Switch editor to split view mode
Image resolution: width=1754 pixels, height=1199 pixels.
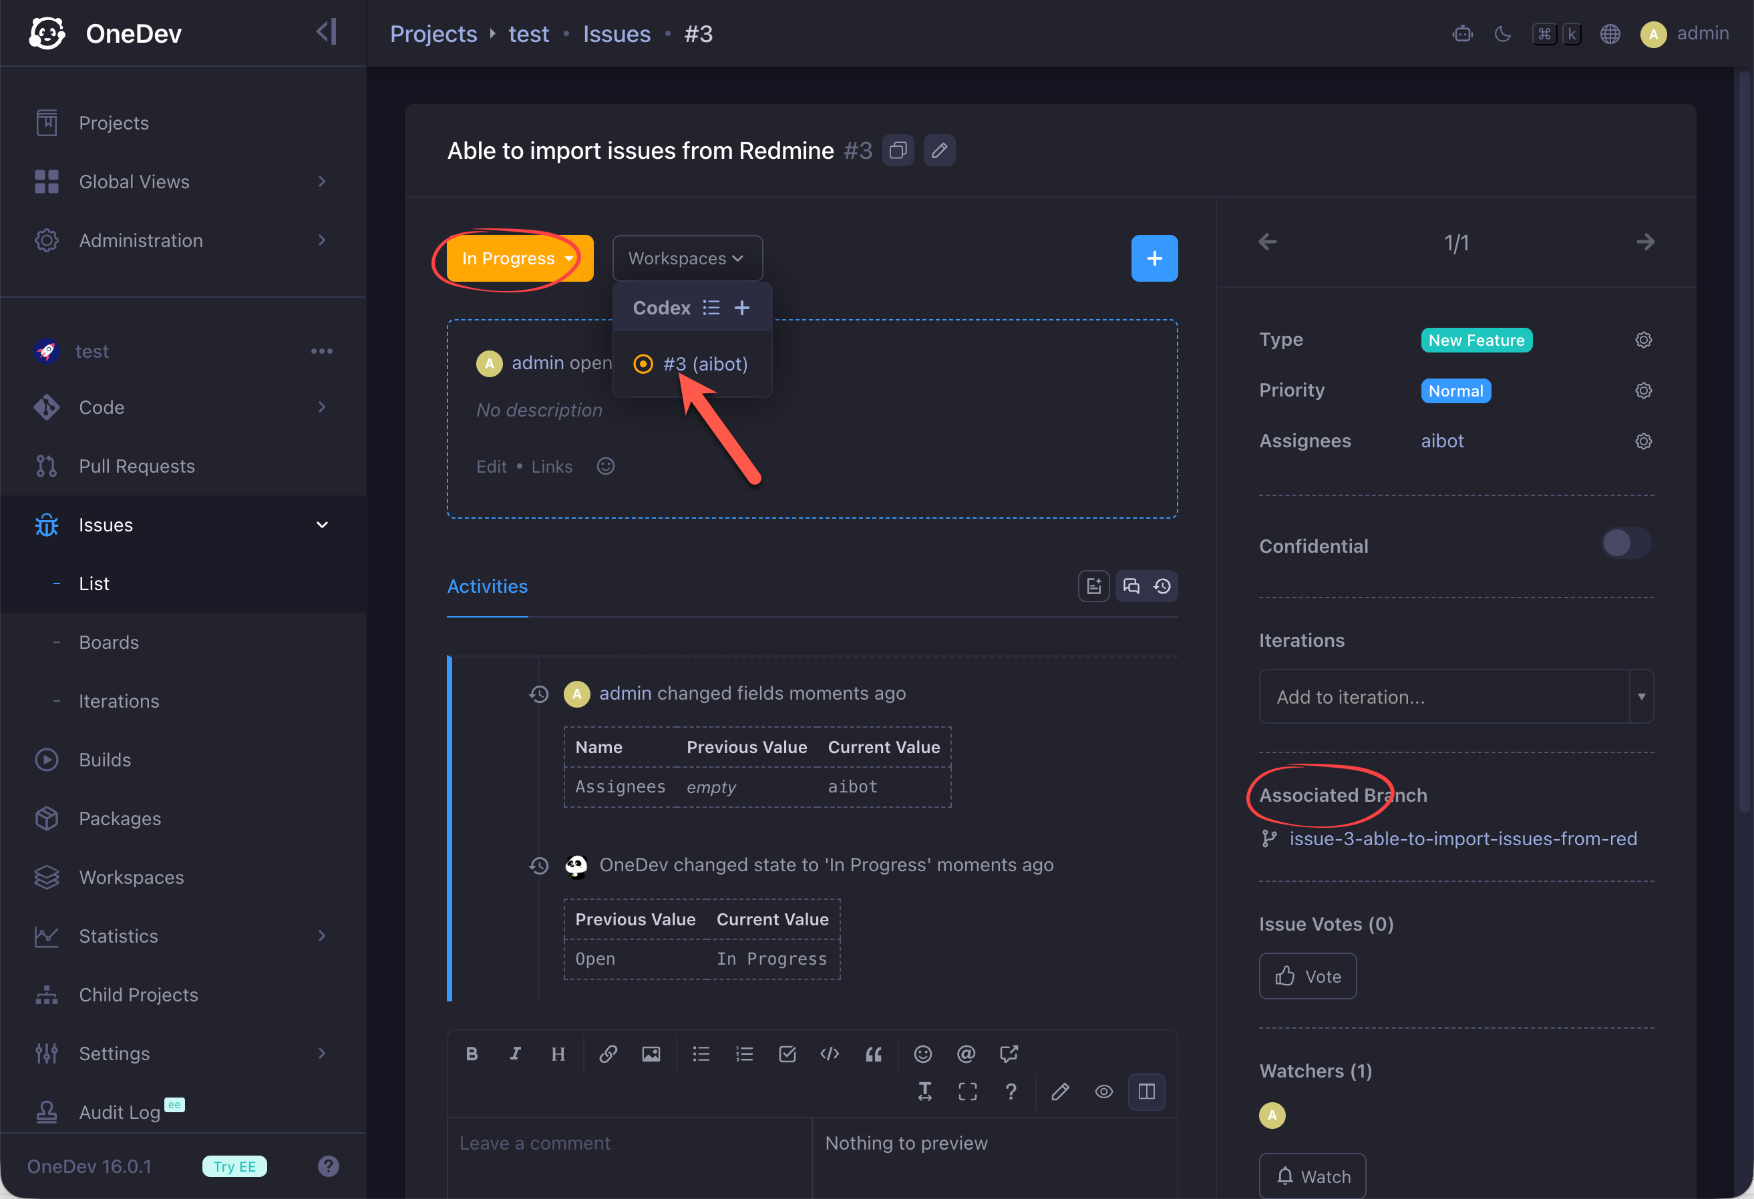[1146, 1091]
